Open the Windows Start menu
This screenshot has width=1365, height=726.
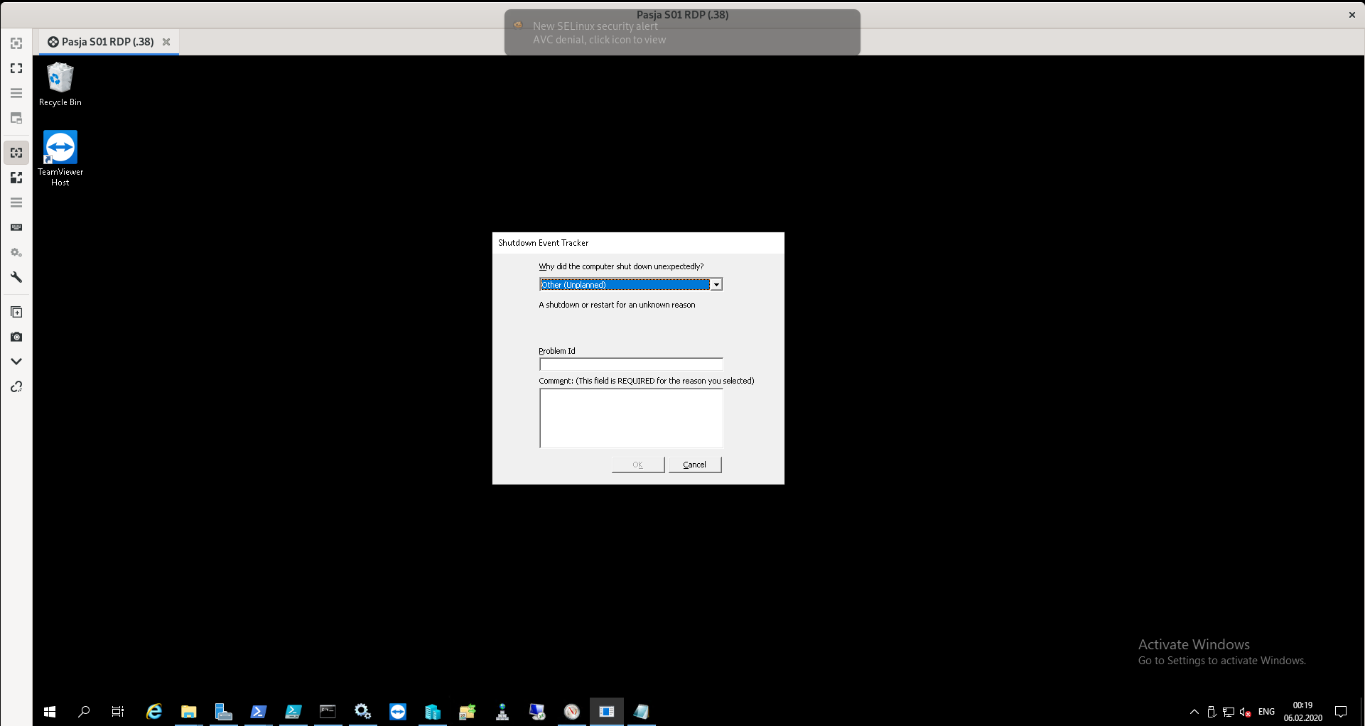click(x=50, y=711)
